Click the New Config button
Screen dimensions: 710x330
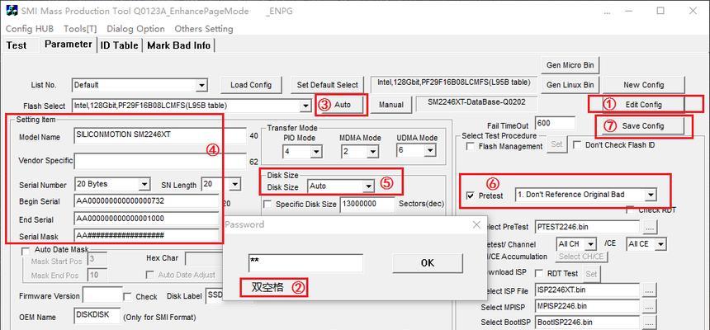643,85
